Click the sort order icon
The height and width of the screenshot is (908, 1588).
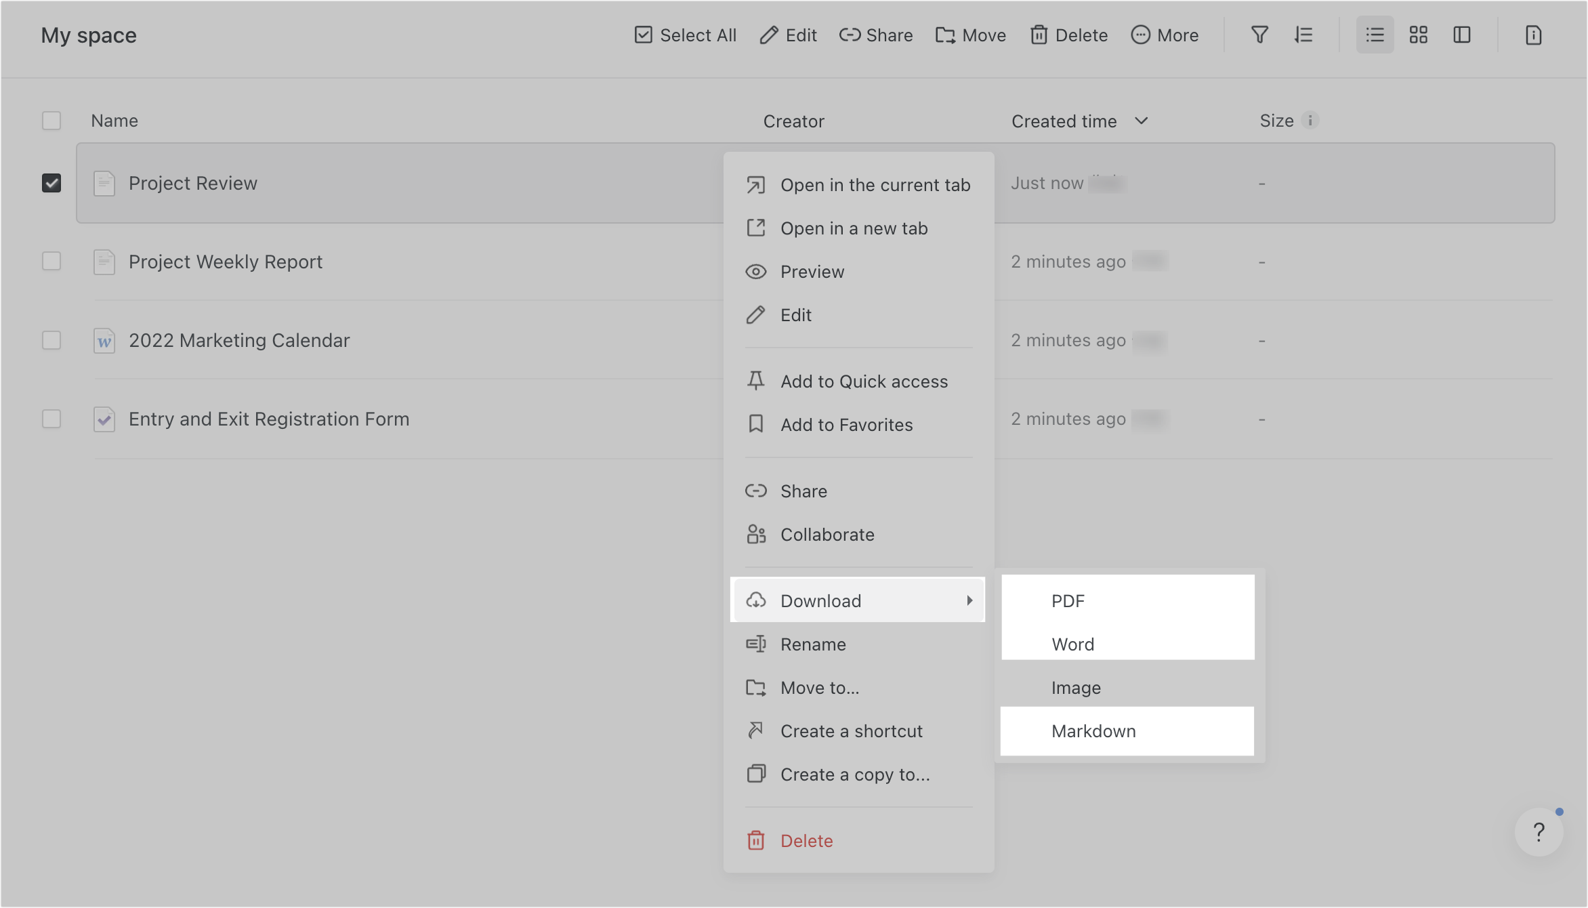coord(1303,35)
